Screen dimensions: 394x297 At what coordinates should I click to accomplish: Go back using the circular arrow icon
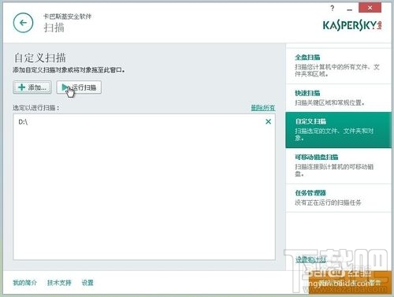tap(23, 23)
